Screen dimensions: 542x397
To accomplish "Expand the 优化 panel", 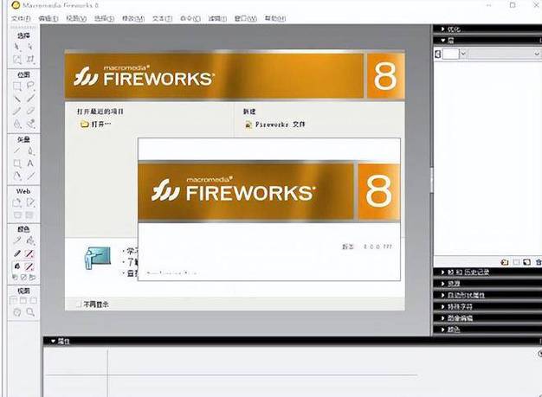I will point(452,29).
